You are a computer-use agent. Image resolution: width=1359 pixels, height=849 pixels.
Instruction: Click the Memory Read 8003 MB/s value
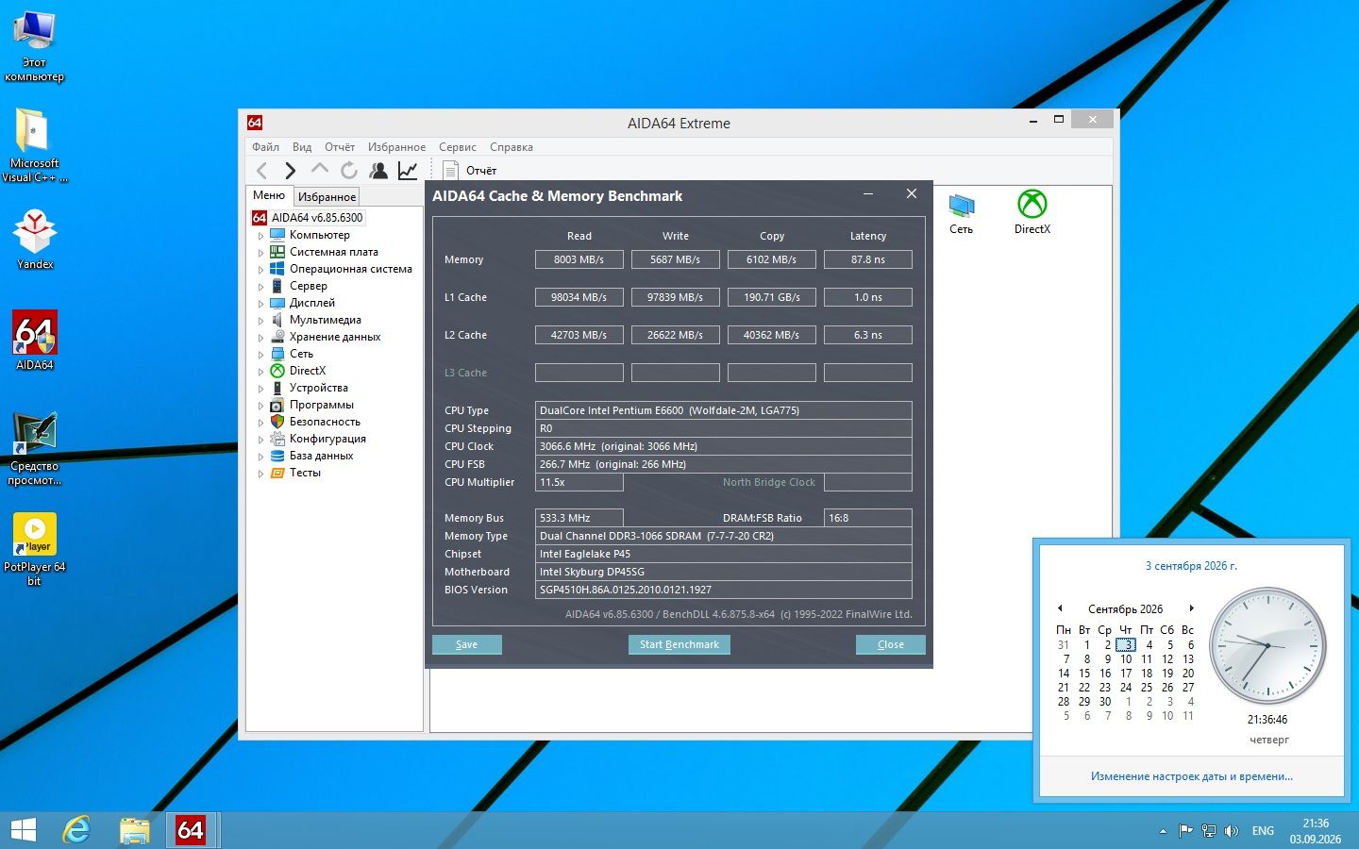pos(579,259)
